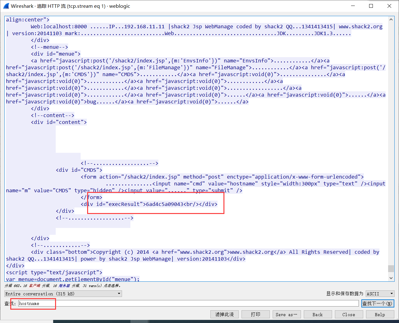This screenshot has height=323, width=399.
Task: Open the ASCII encoding dropdown
Action: pos(380,293)
